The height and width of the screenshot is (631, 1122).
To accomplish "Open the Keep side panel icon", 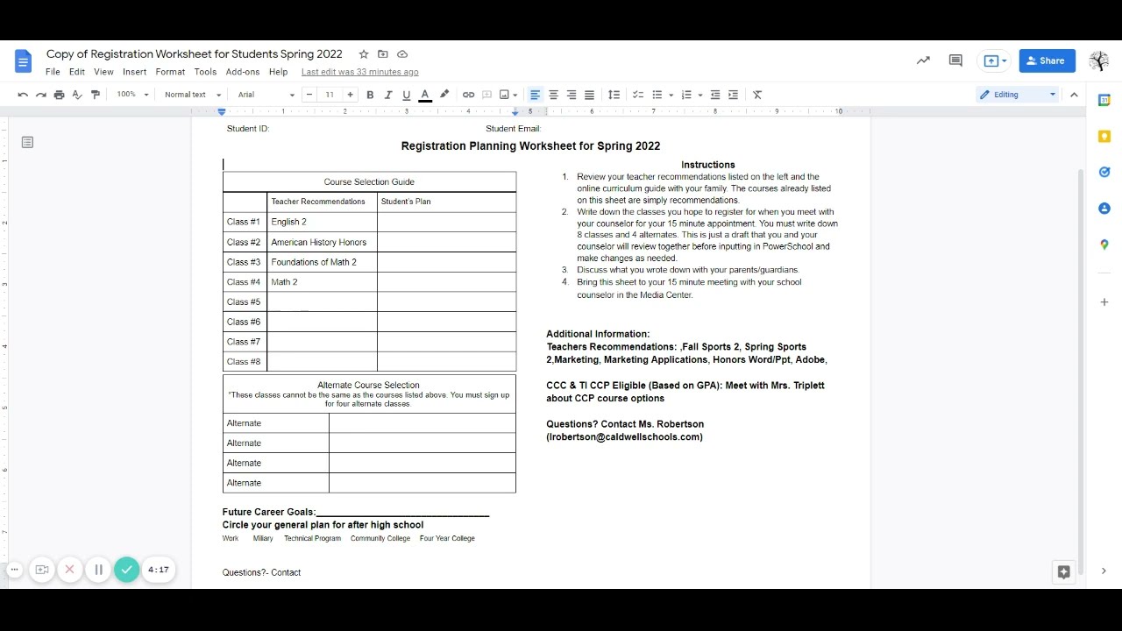I will [1104, 136].
